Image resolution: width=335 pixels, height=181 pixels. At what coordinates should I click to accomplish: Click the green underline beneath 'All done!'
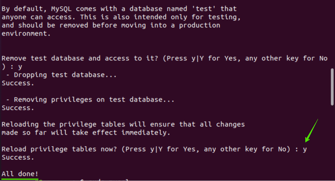coord(20,179)
